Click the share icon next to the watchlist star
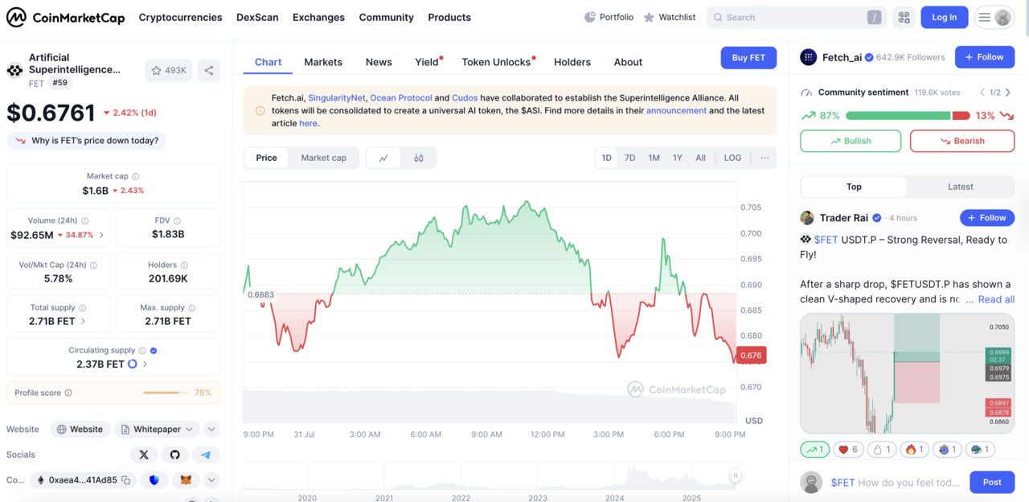The height and width of the screenshot is (502, 1029). tap(209, 70)
